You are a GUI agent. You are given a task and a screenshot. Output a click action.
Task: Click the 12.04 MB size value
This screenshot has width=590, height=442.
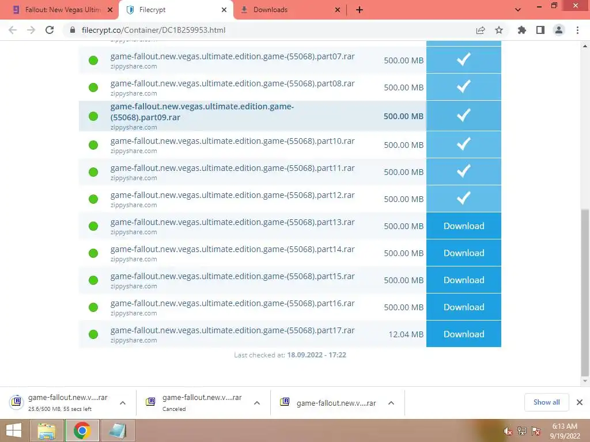point(406,334)
